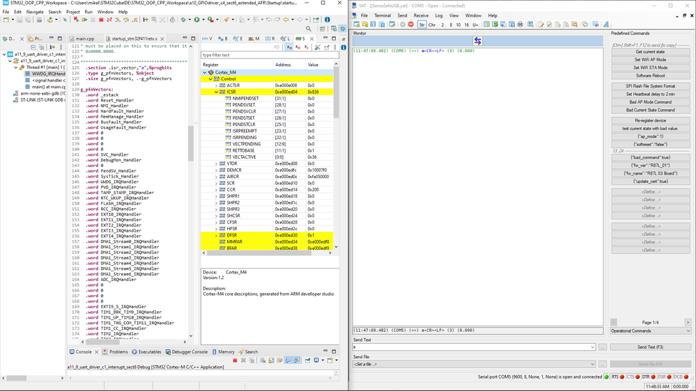Open Project menu in STM32CubeIDE
696x391 pixels.
coord(72,12)
